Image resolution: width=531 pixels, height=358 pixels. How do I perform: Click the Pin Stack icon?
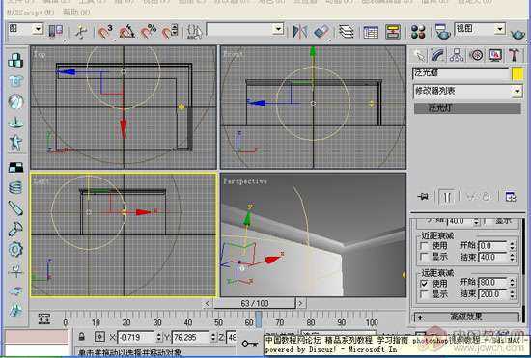coord(423,196)
